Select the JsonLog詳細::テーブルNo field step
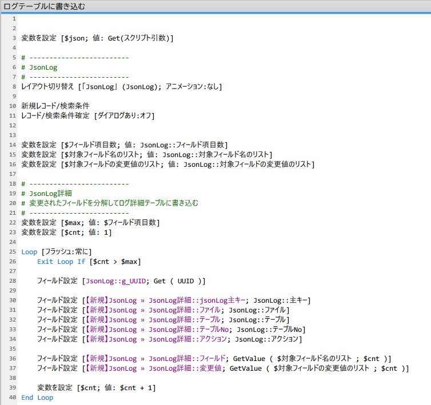Image resolution: width=431 pixels, height=405 pixels. tap(171, 330)
